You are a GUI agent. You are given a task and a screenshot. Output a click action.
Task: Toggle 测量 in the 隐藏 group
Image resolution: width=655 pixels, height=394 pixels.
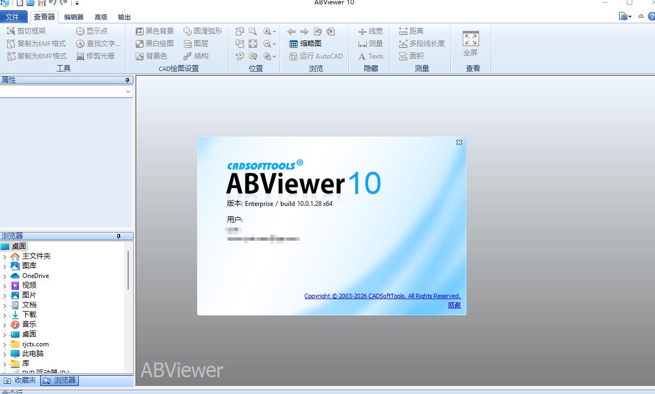(x=370, y=43)
